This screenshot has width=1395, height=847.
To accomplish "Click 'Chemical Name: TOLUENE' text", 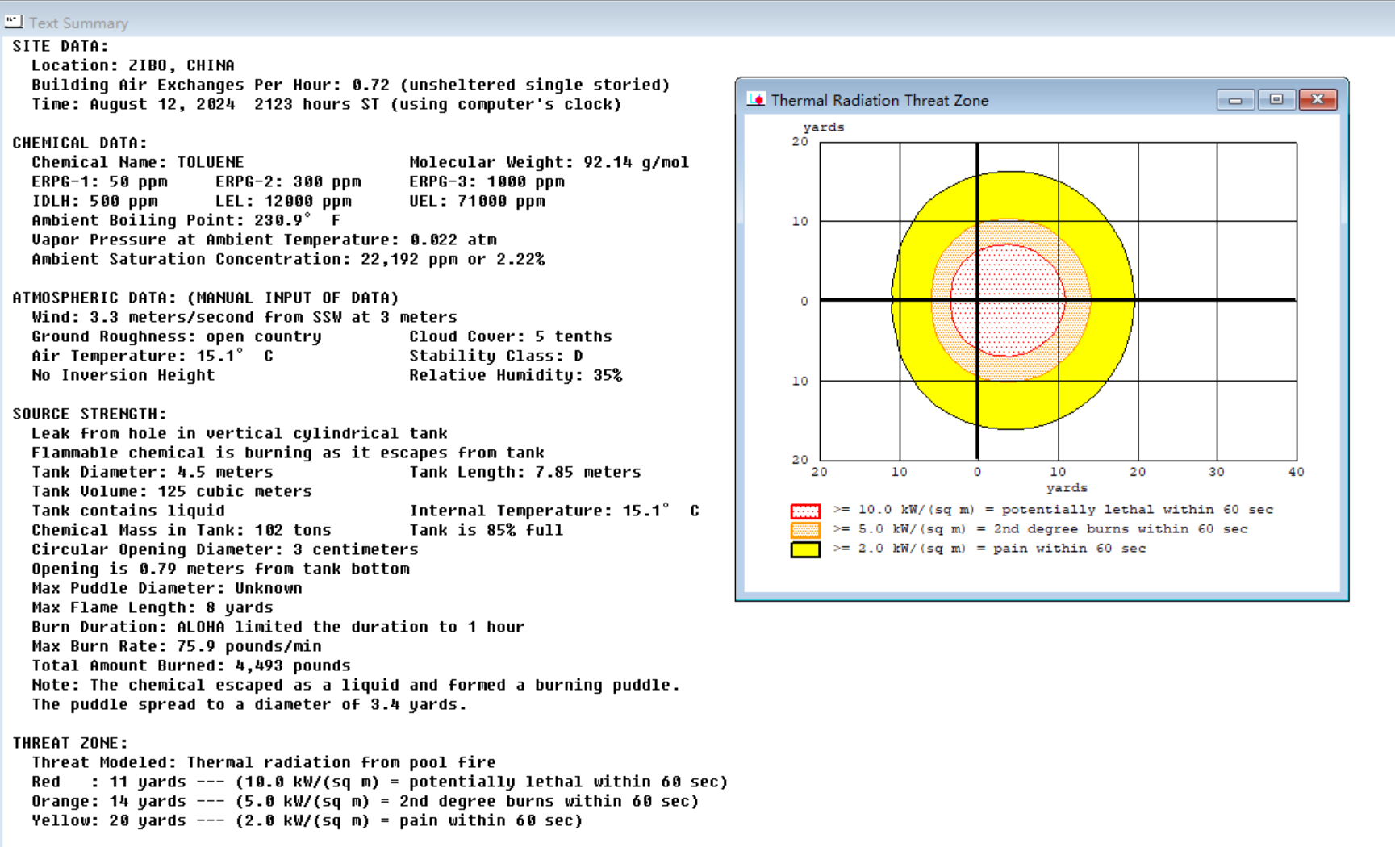I will [x=137, y=162].
